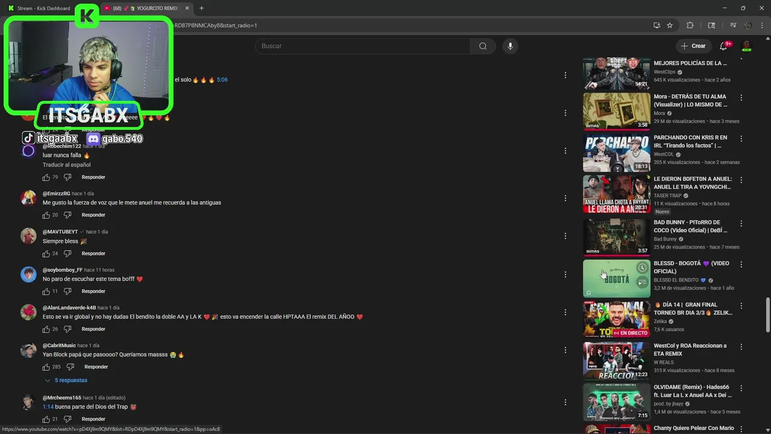Open MEJORES POLICÍAS DE LA video title

(x=690, y=63)
